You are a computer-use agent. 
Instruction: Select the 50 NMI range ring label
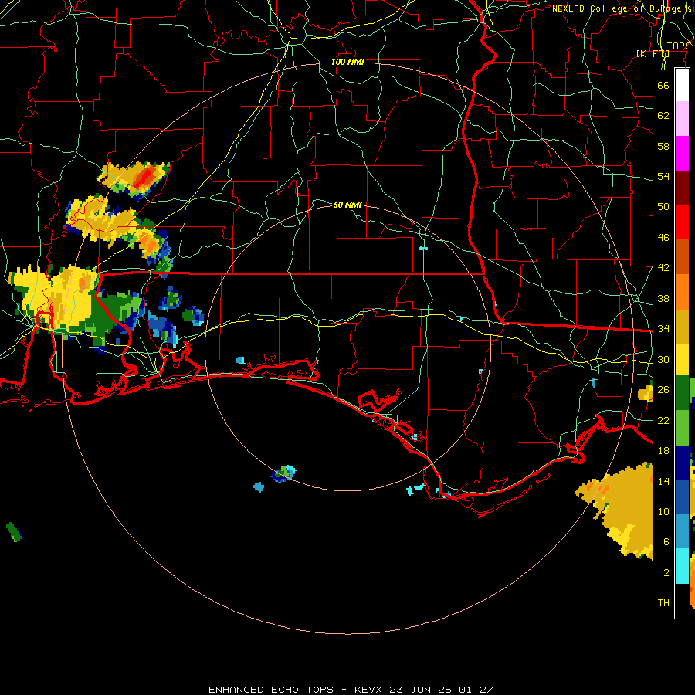[347, 205]
